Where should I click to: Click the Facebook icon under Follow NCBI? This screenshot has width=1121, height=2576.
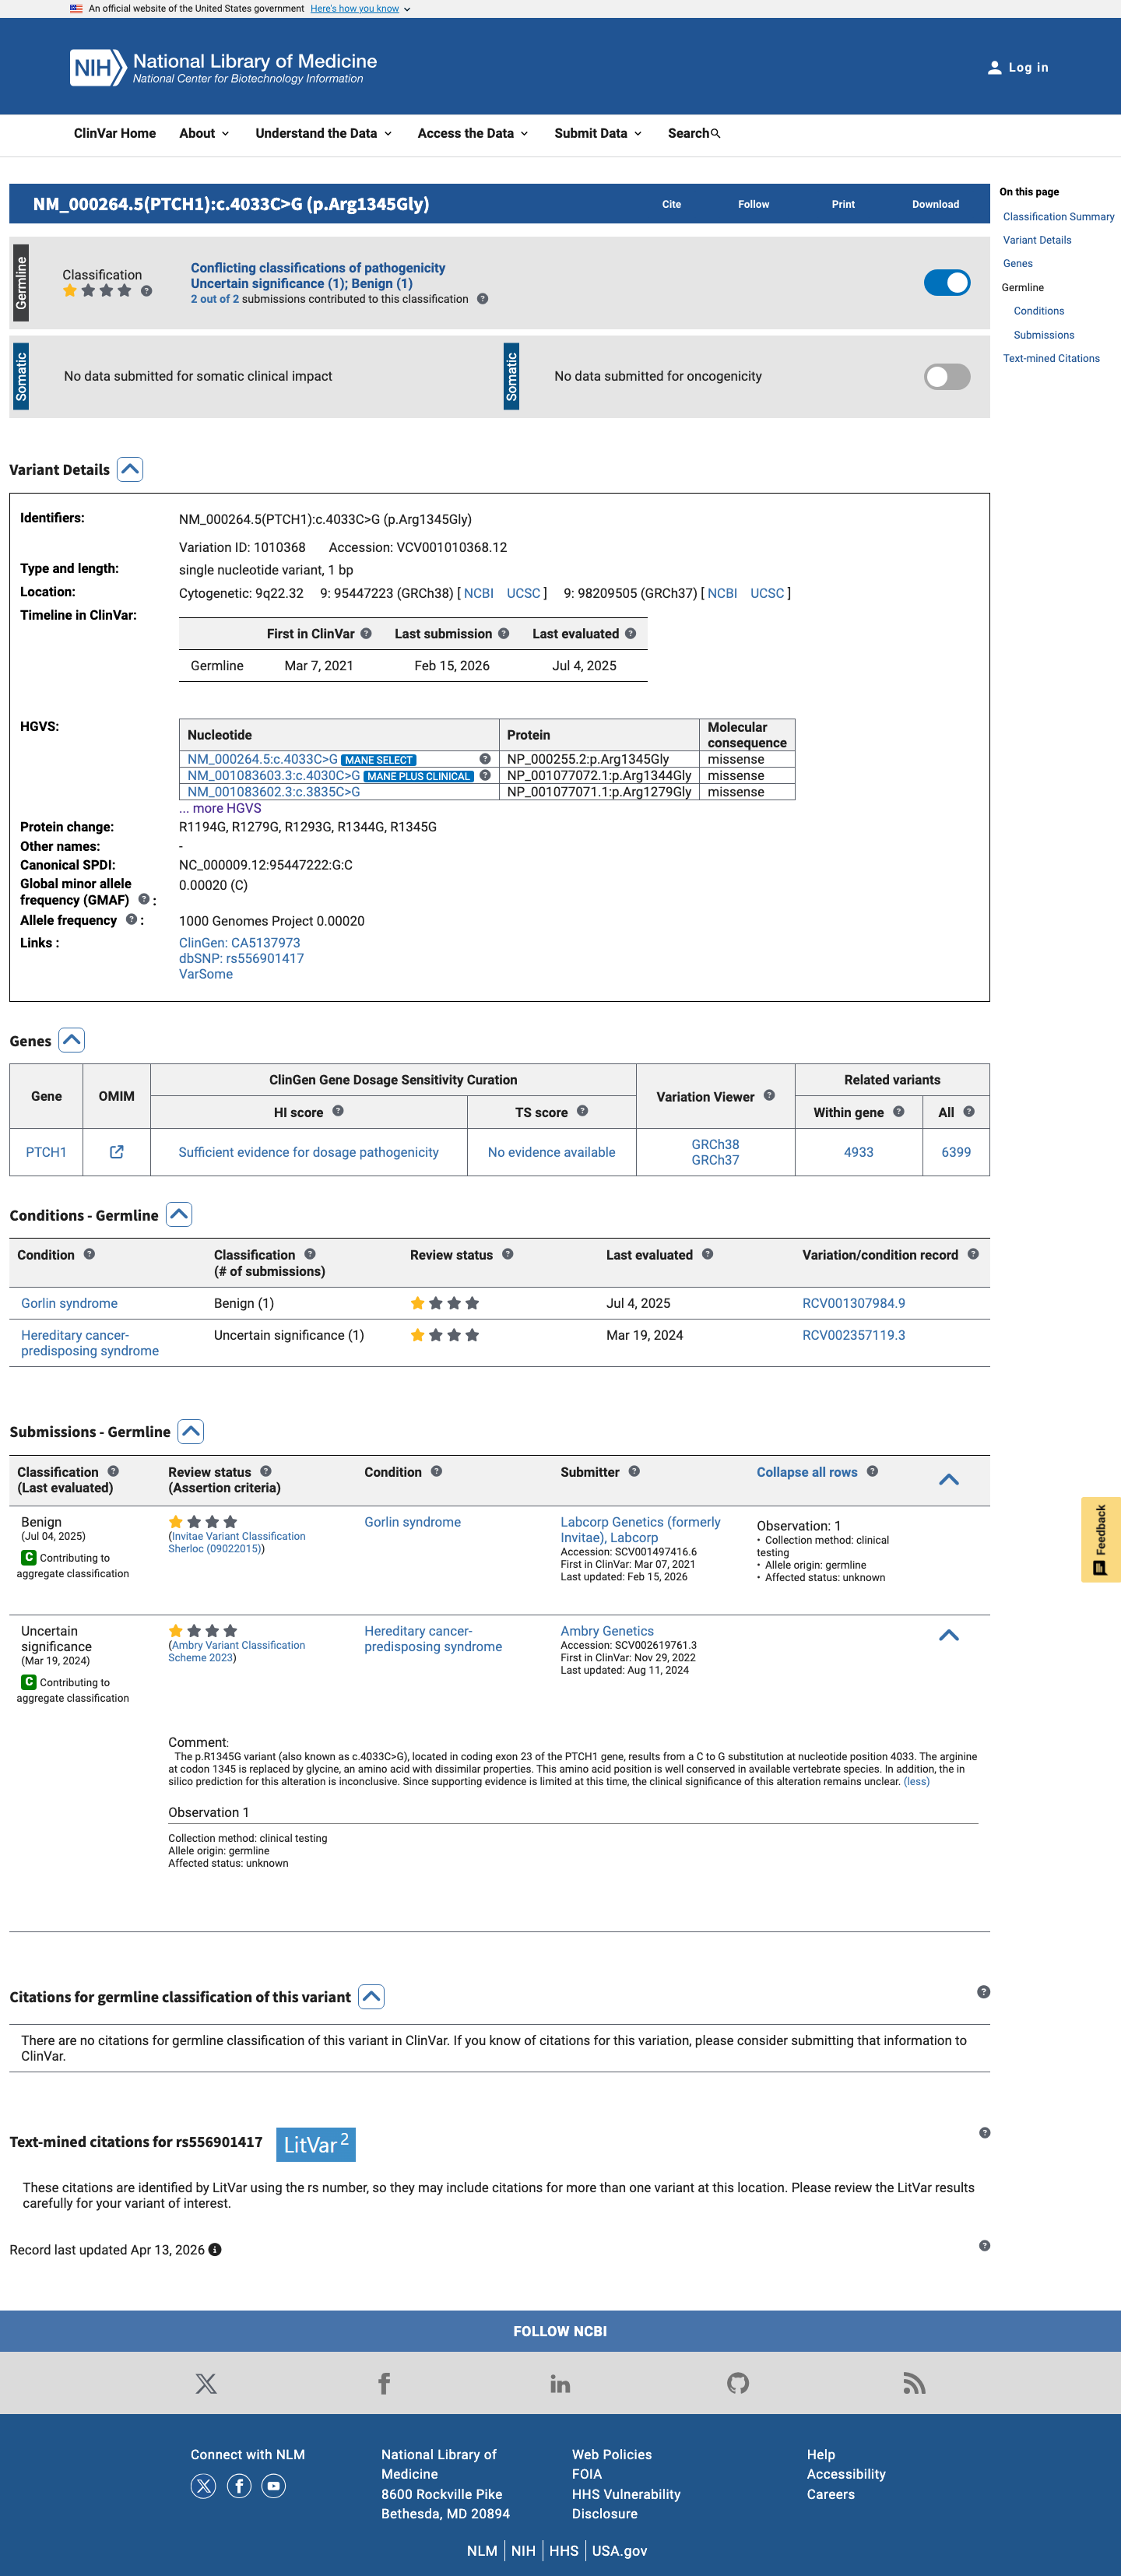384,2384
